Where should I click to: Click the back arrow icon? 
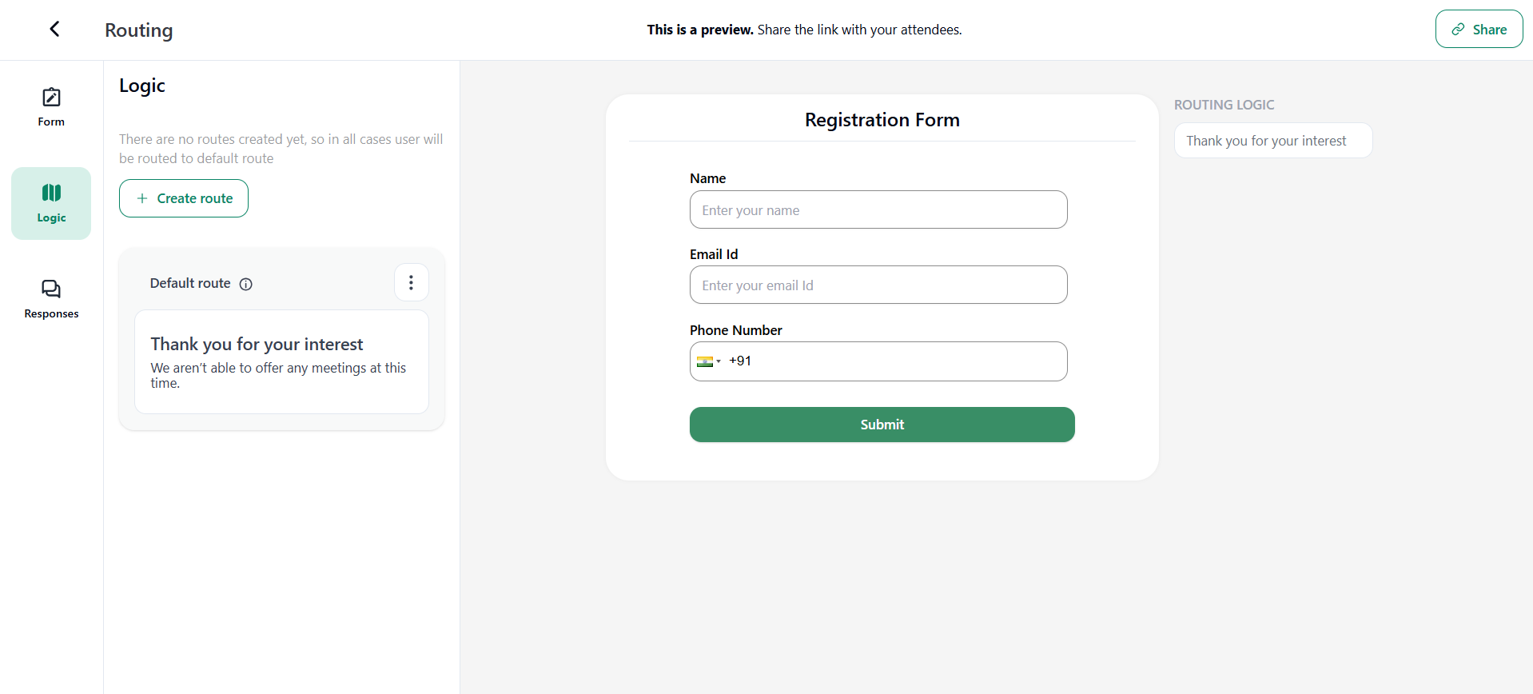pyautogui.click(x=54, y=30)
